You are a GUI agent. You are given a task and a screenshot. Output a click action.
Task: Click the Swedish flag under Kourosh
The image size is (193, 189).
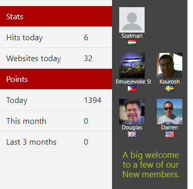click(x=170, y=88)
